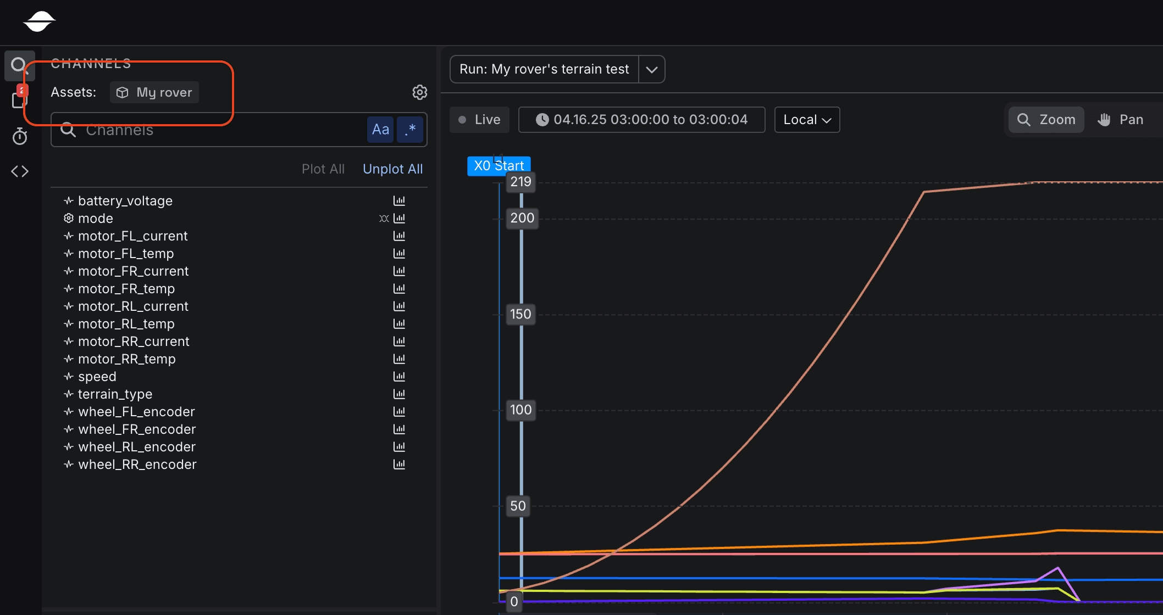Image resolution: width=1163 pixels, height=615 pixels.
Task: Plot wheel_RL_encoder using its chart icon
Action: pyautogui.click(x=400, y=447)
